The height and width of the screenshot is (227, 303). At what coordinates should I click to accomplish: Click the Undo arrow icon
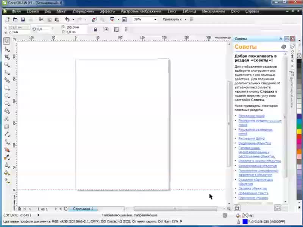point(67,19)
